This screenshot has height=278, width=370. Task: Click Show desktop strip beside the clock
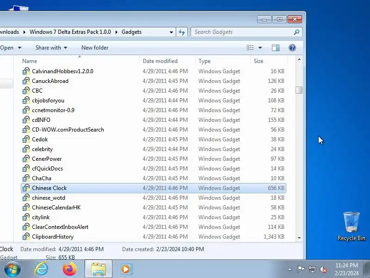(x=367, y=269)
